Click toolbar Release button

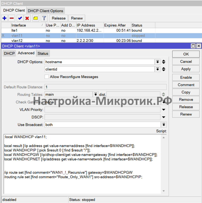[x=59, y=18]
